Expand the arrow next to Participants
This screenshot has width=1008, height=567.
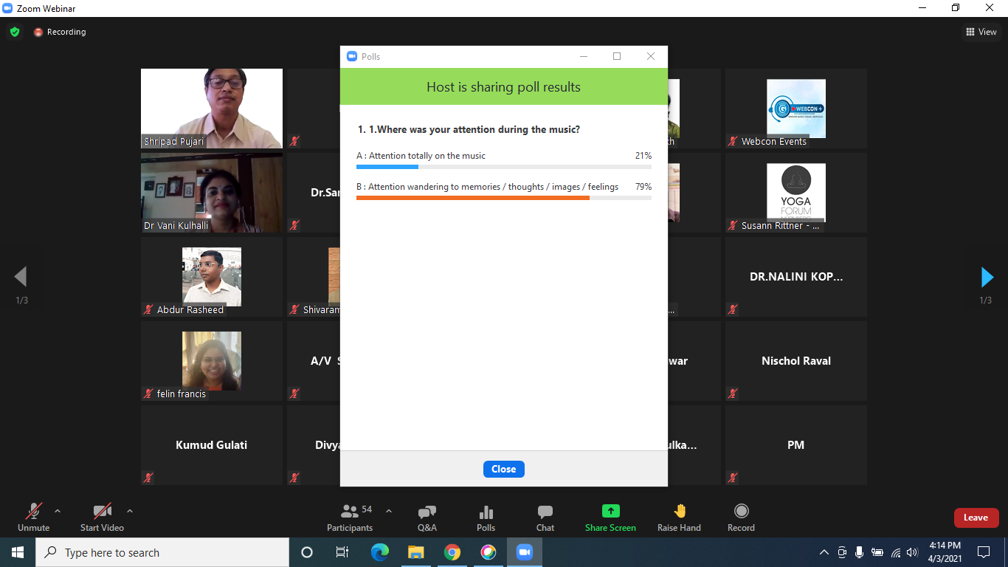(x=389, y=511)
